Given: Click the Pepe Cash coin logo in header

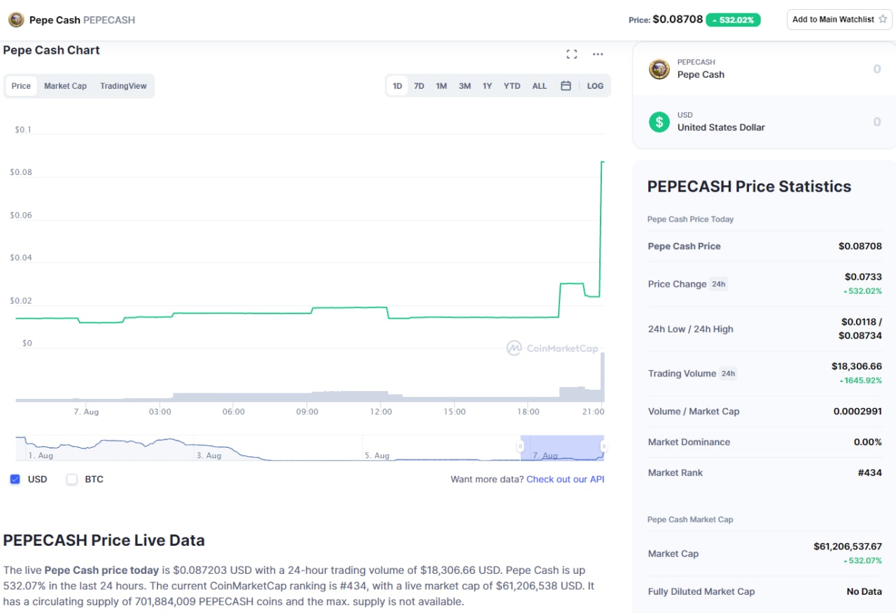Looking at the screenshot, I should (x=16, y=20).
